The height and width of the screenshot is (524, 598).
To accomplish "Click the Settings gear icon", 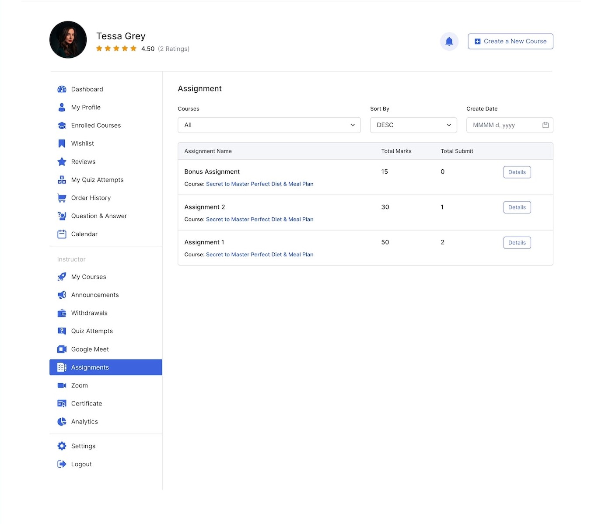I will pyautogui.click(x=62, y=446).
